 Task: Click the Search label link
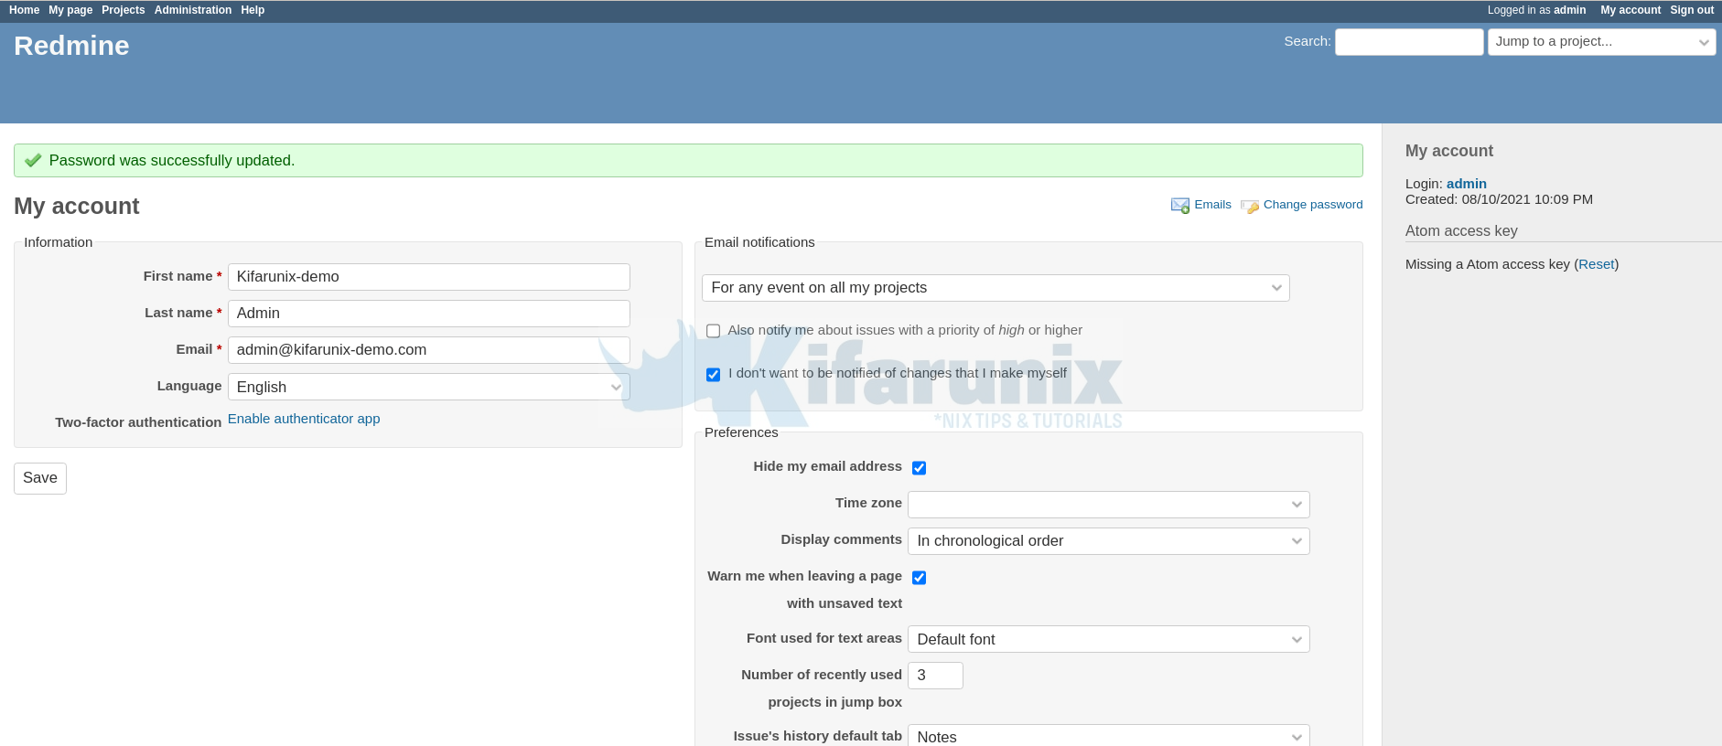tap(1306, 41)
